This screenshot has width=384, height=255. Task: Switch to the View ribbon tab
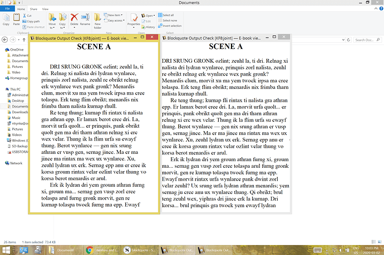45,9
